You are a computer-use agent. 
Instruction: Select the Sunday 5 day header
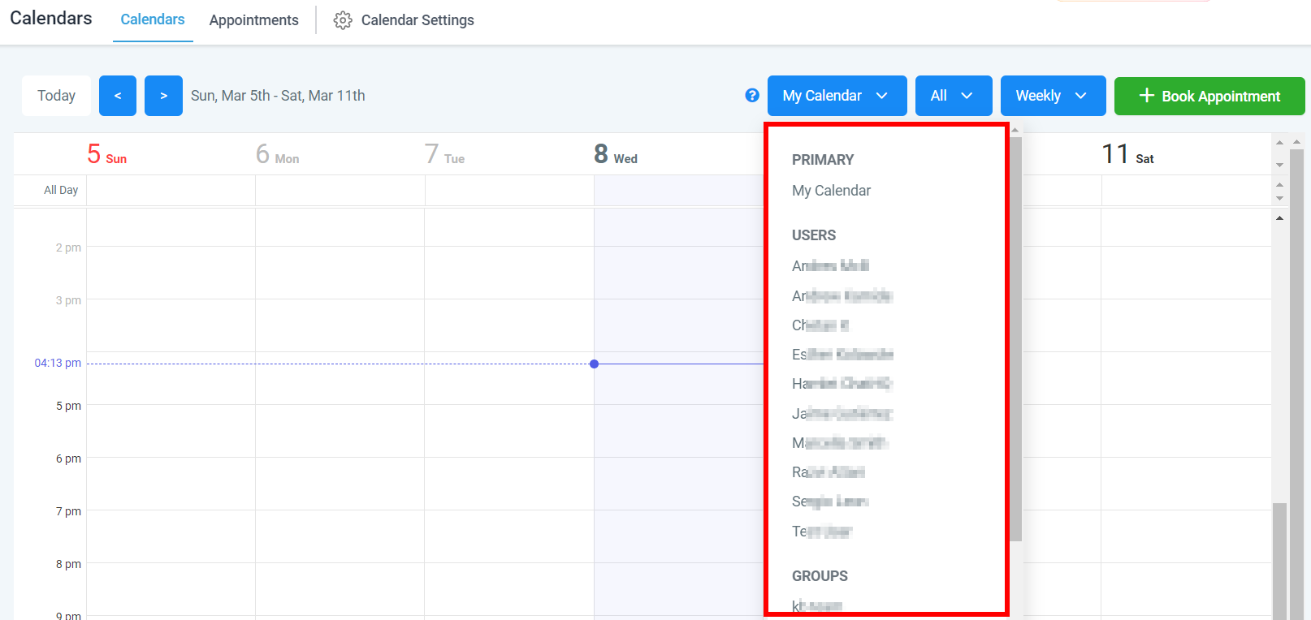pyautogui.click(x=107, y=154)
